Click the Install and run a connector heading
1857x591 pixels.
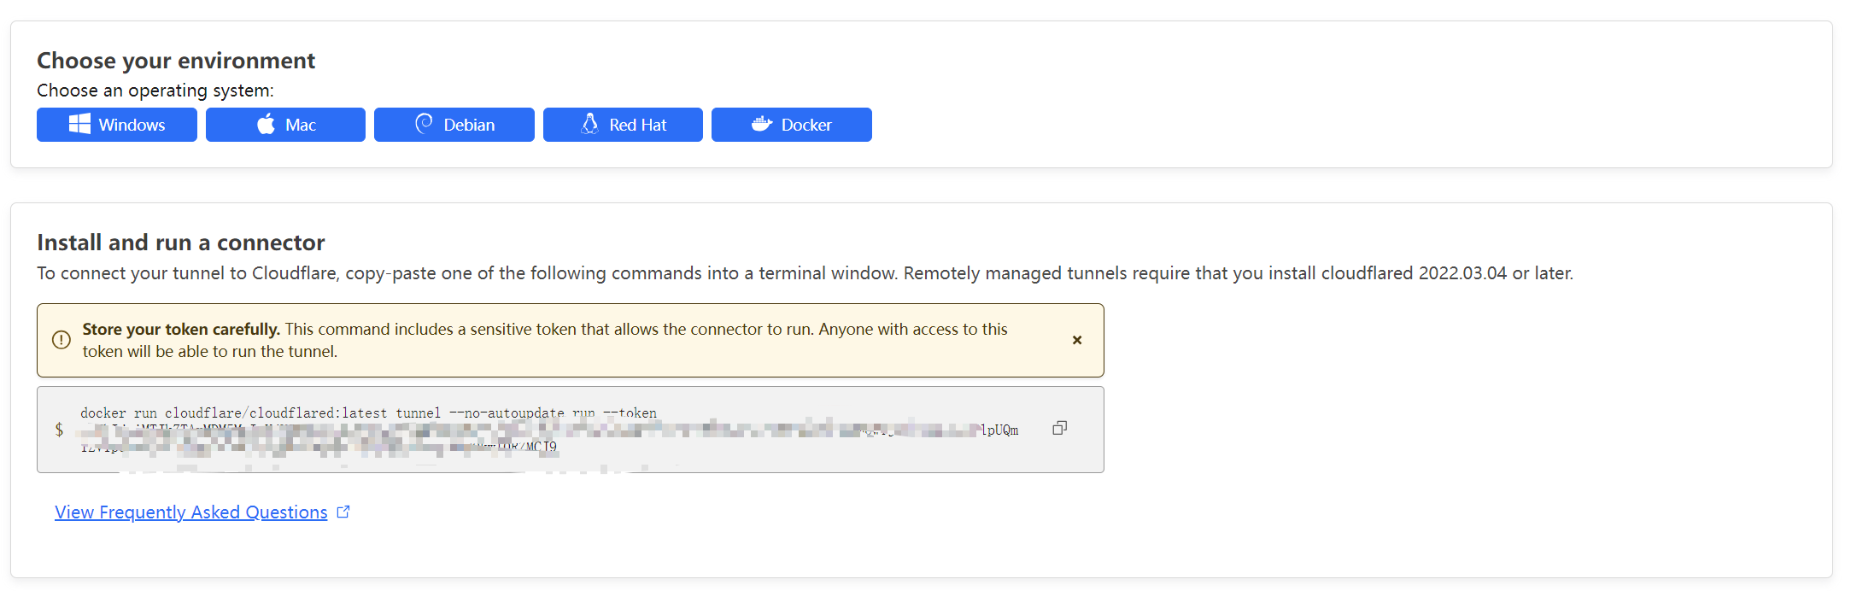click(181, 243)
